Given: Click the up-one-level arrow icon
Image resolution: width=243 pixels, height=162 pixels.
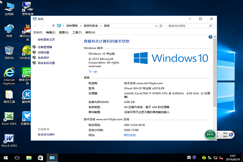Looking at the screenshot, I should click(x=53, y=26).
